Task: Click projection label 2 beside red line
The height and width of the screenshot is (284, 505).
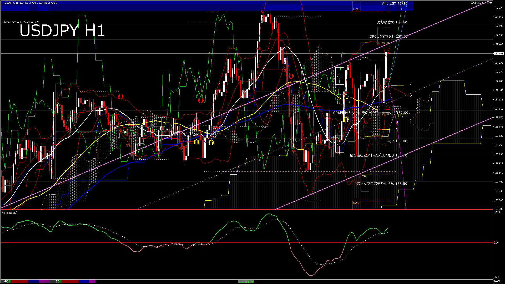Action: pos(411,96)
